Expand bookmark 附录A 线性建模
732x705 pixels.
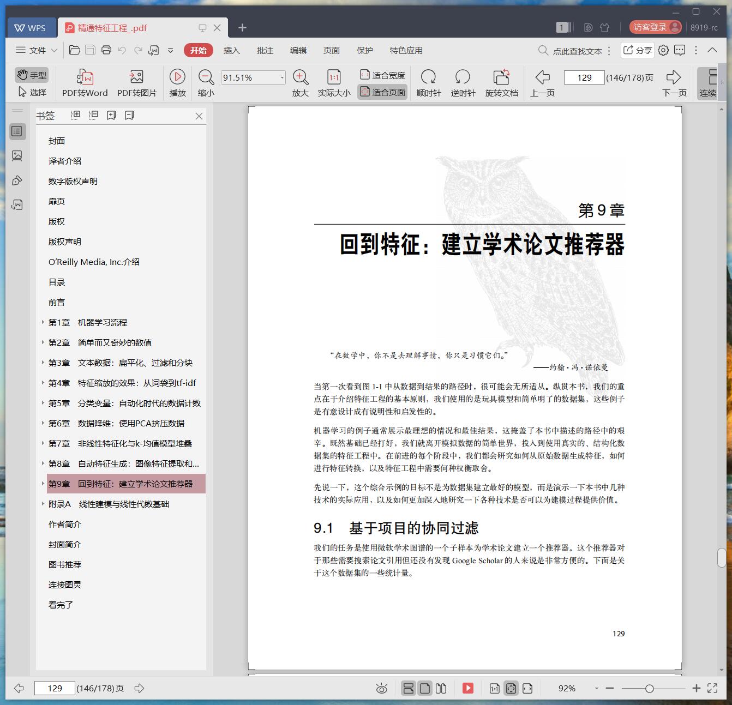click(43, 504)
